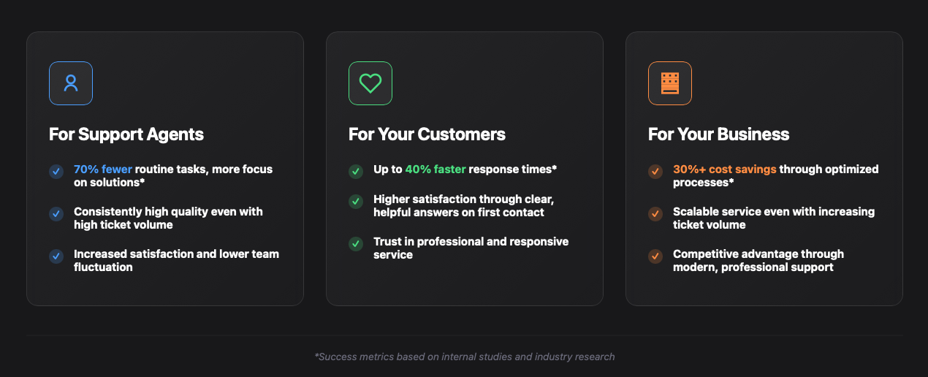Click the 'For Your Customers' heading

[427, 134]
